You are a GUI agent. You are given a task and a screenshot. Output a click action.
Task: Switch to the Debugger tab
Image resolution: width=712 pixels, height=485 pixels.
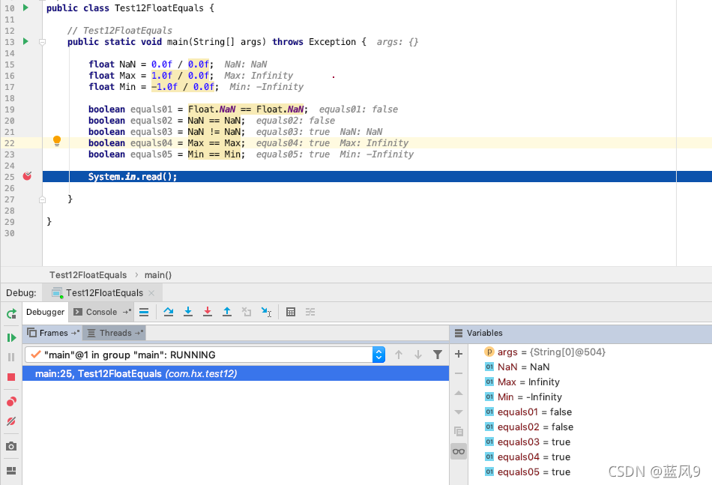pyautogui.click(x=45, y=312)
